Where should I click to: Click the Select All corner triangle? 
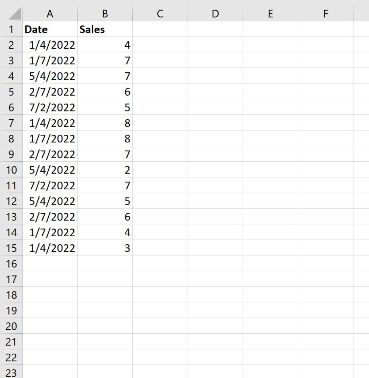14,14
